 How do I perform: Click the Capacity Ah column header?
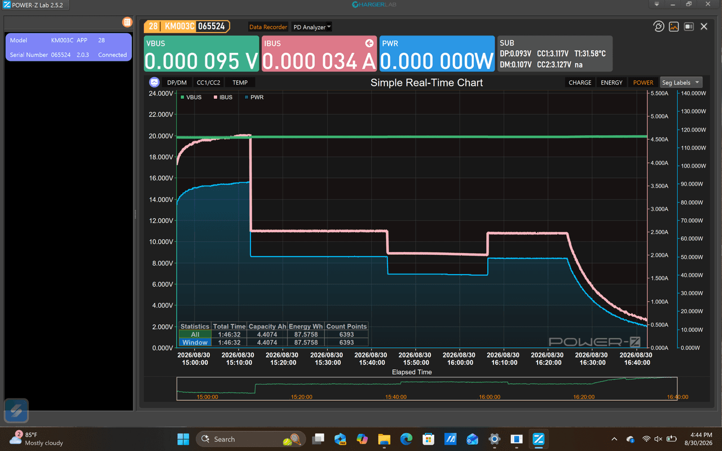[x=267, y=326]
